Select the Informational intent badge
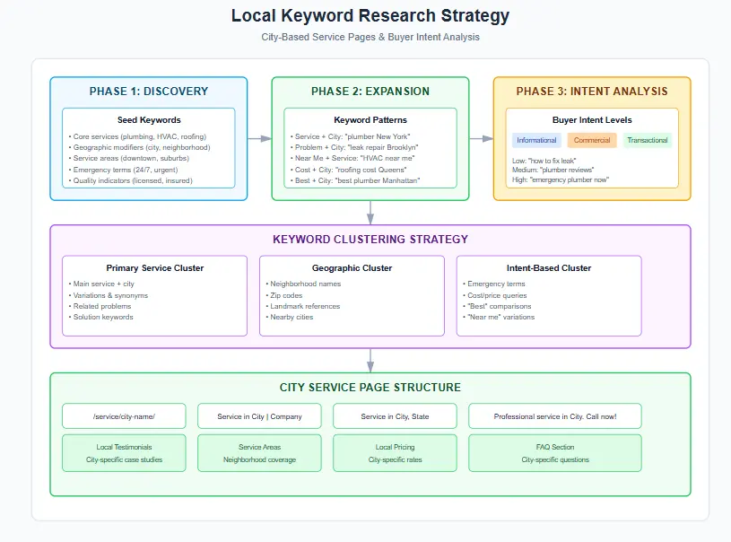 [x=536, y=140]
